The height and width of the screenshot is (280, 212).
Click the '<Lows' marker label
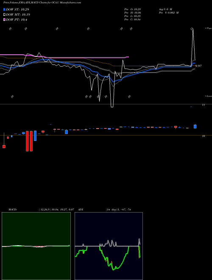208,96
